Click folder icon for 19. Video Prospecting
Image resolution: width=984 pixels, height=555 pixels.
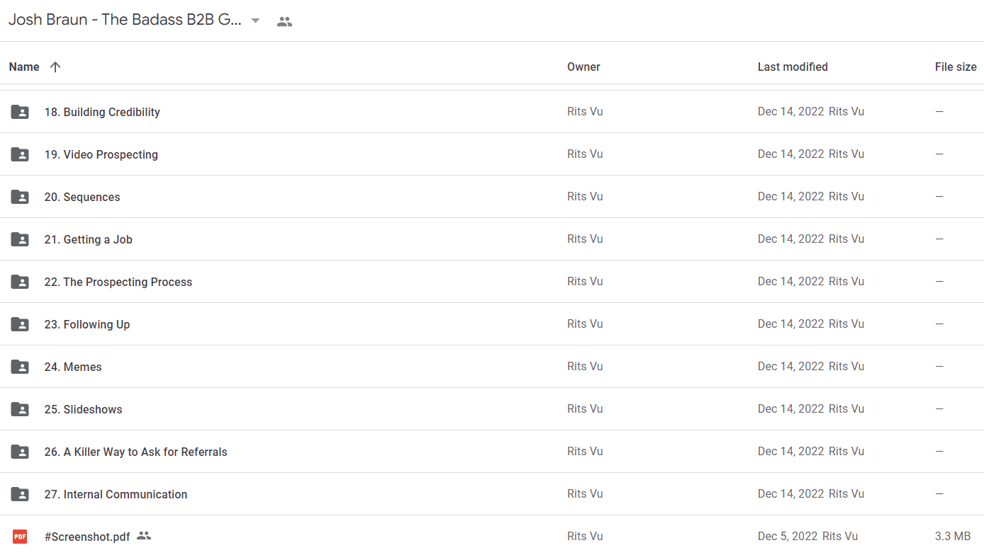(20, 154)
